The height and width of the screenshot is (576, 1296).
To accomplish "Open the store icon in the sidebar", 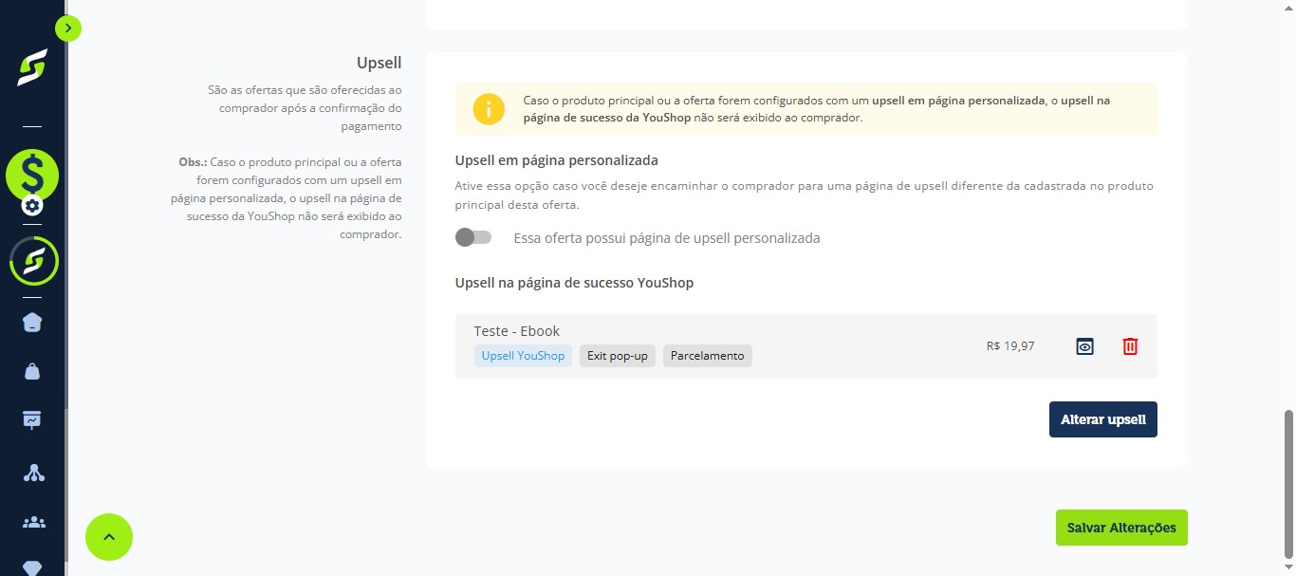I will (x=32, y=323).
